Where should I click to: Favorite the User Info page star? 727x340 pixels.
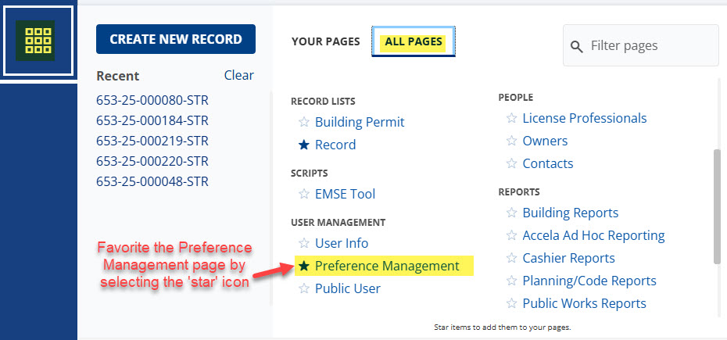coord(304,243)
